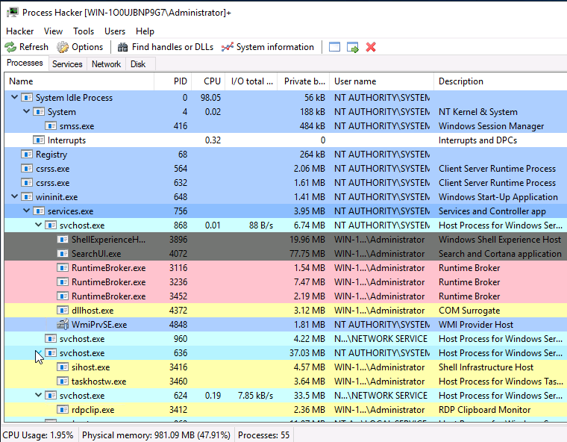
Task: Open the View menu
Action: tap(53, 31)
